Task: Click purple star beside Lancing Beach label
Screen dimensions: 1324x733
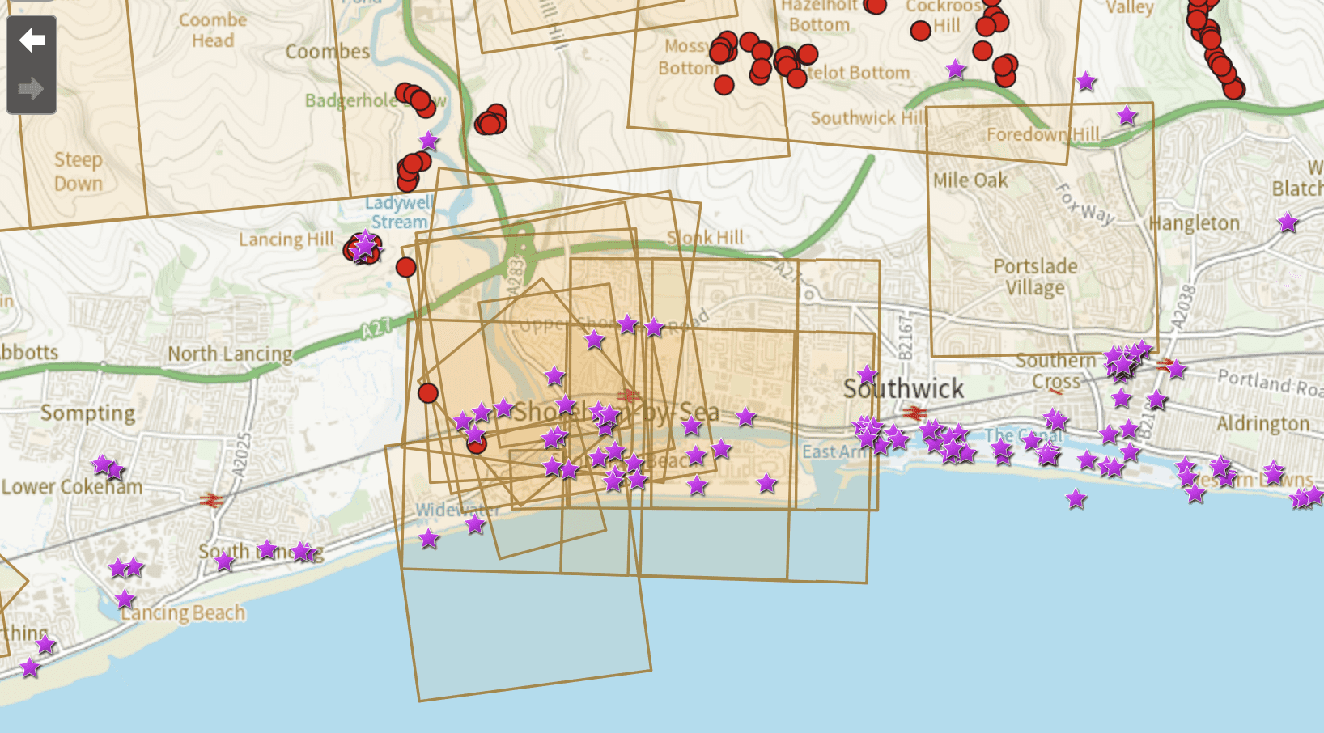Action: 125,600
